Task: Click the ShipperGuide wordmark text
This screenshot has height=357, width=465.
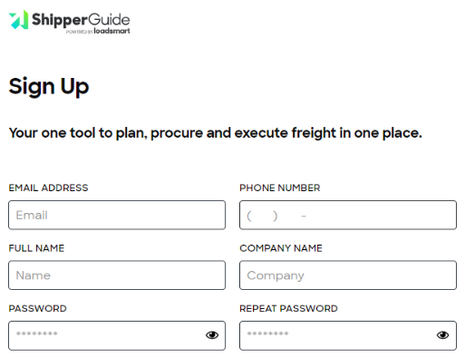Action: [81, 20]
